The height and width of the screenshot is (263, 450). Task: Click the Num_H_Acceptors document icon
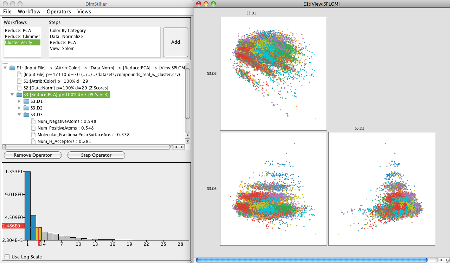[33, 142]
